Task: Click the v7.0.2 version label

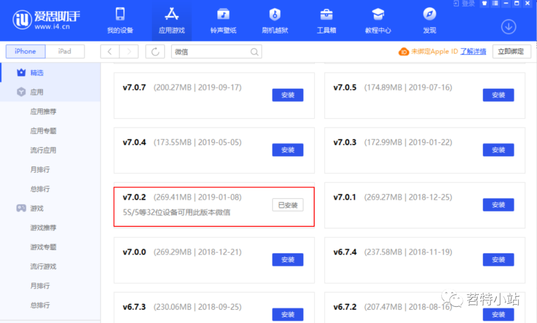Action: tap(134, 197)
